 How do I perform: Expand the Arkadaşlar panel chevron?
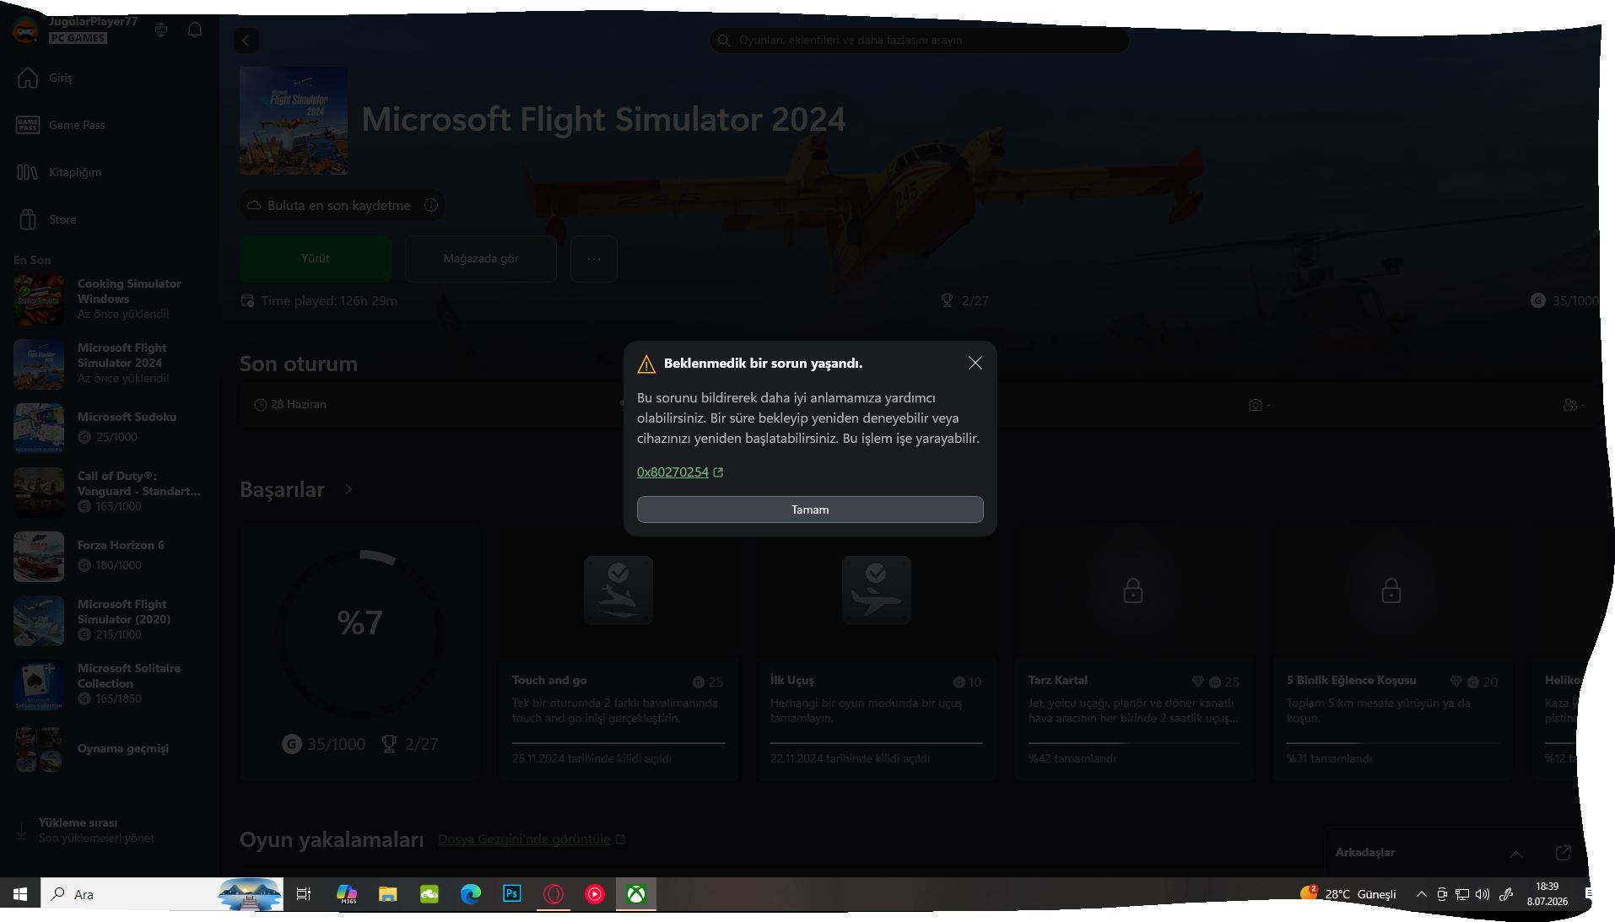pyautogui.click(x=1516, y=854)
